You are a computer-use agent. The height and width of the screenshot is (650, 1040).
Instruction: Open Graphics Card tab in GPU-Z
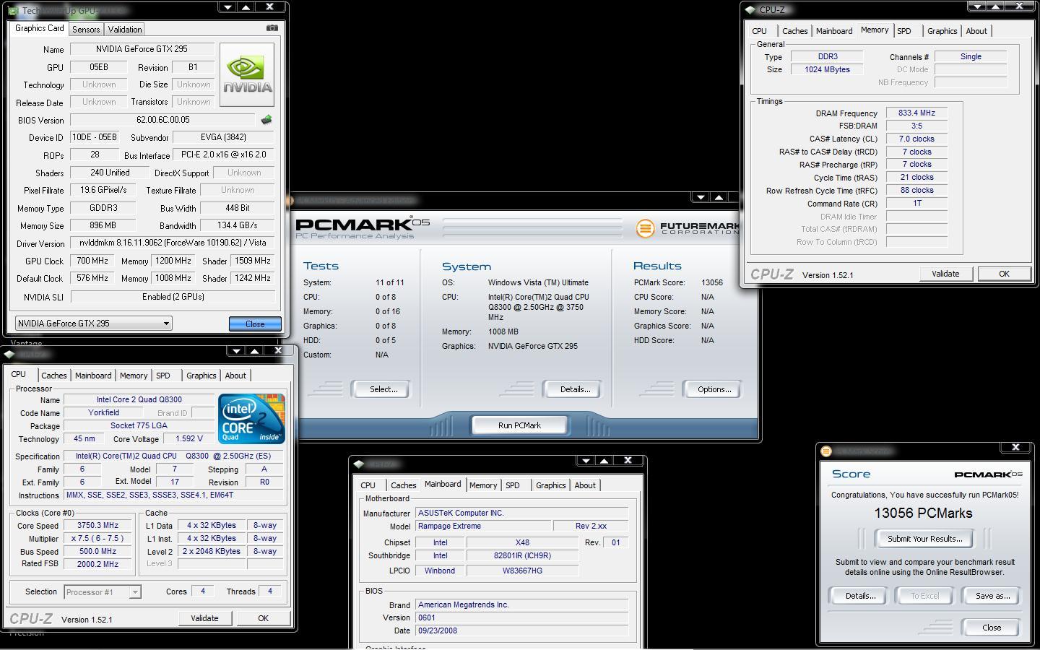(40, 28)
